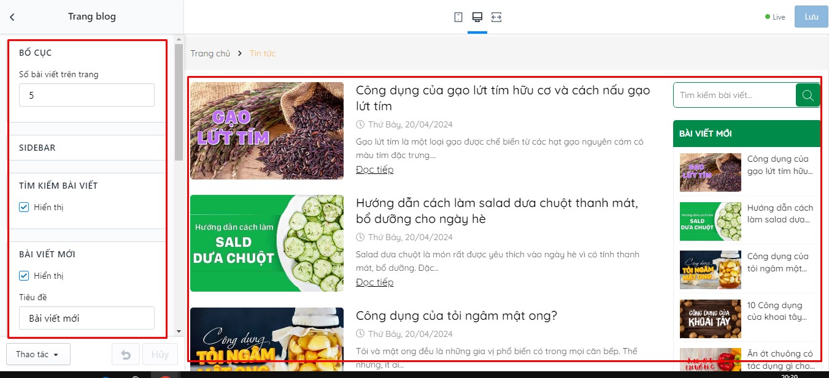This screenshot has width=829, height=378.
Task: Click the scrollbar up arrow in left panel
Action: (179, 39)
